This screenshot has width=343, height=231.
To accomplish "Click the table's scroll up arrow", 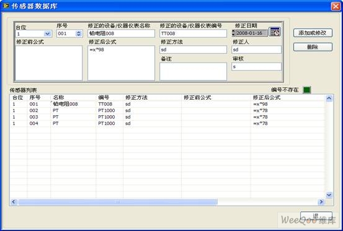I will (329, 98).
